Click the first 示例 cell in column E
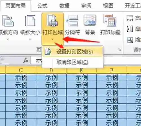Image resolution: width=141 pixels, height=126 pixels. coord(81,78)
